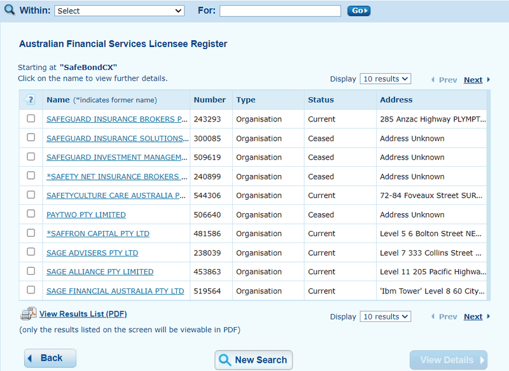509x371 pixels.
Task: Open the Within Select dropdown
Action: pos(119,11)
